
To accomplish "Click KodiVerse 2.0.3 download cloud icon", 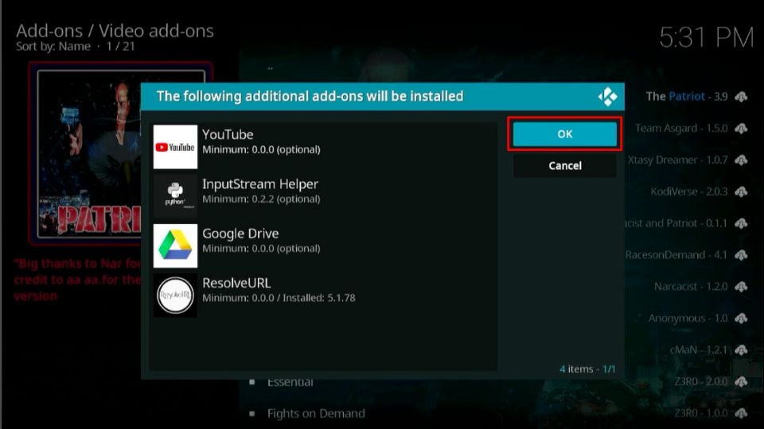I will [741, 191].
